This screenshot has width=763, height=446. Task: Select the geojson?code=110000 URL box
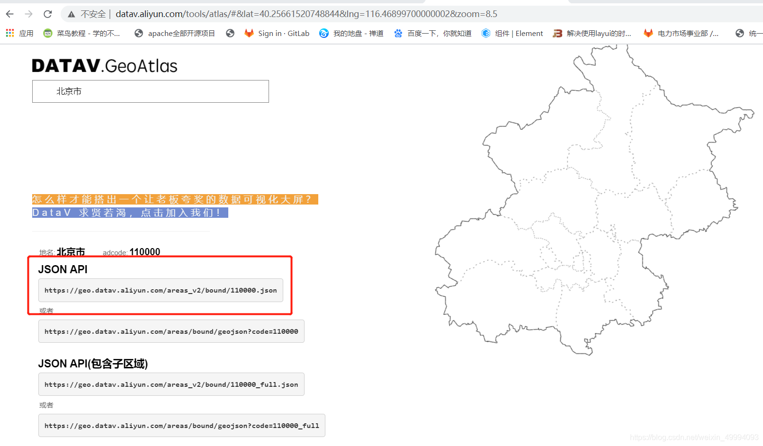(171, 331)
